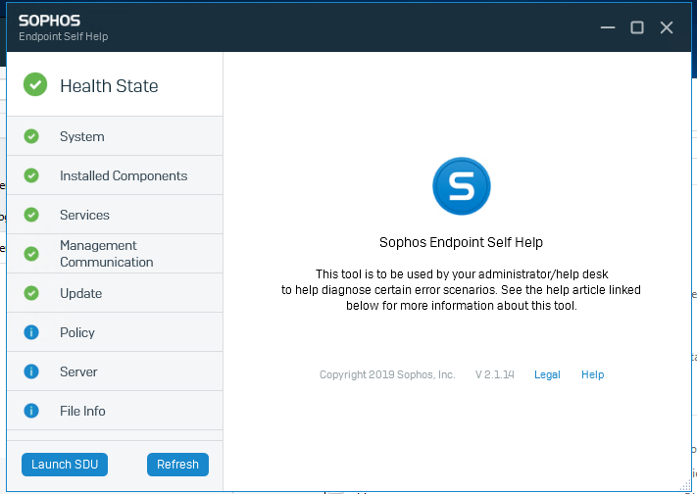Click the green status icon beside Services
The height and width of the screenshot is (494, 697).
(x=31, y=215)
